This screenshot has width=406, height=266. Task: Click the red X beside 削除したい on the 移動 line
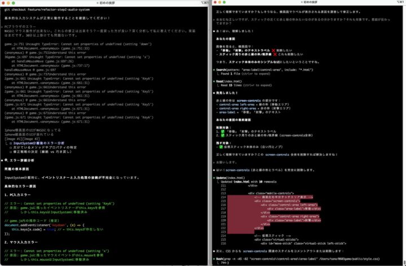tap(273, 50)
